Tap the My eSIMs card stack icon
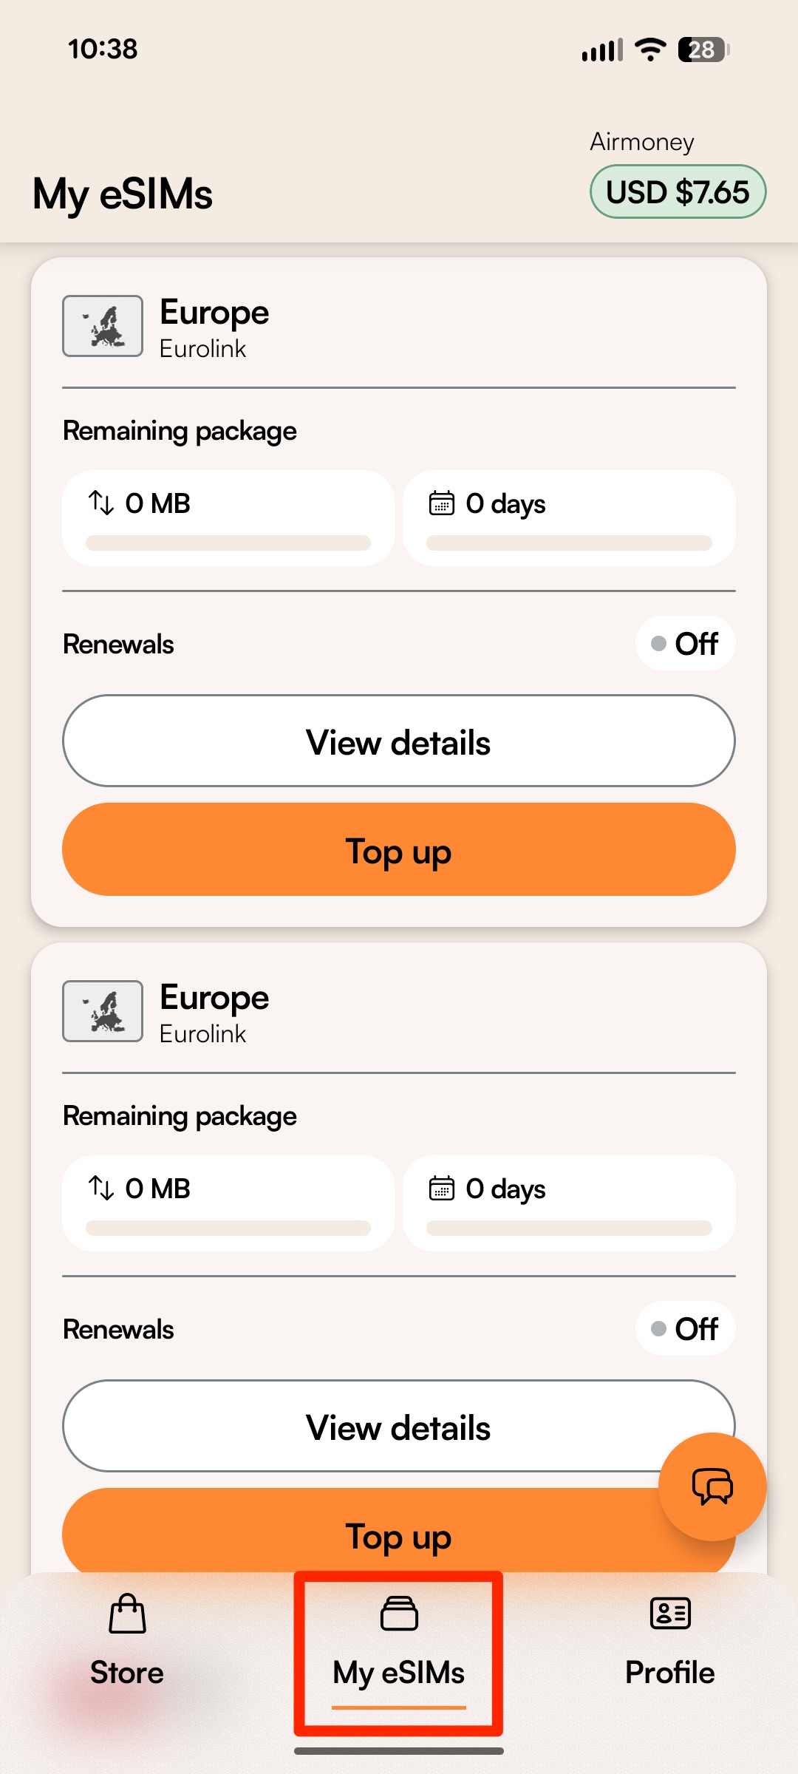 tap(399, 1613)
